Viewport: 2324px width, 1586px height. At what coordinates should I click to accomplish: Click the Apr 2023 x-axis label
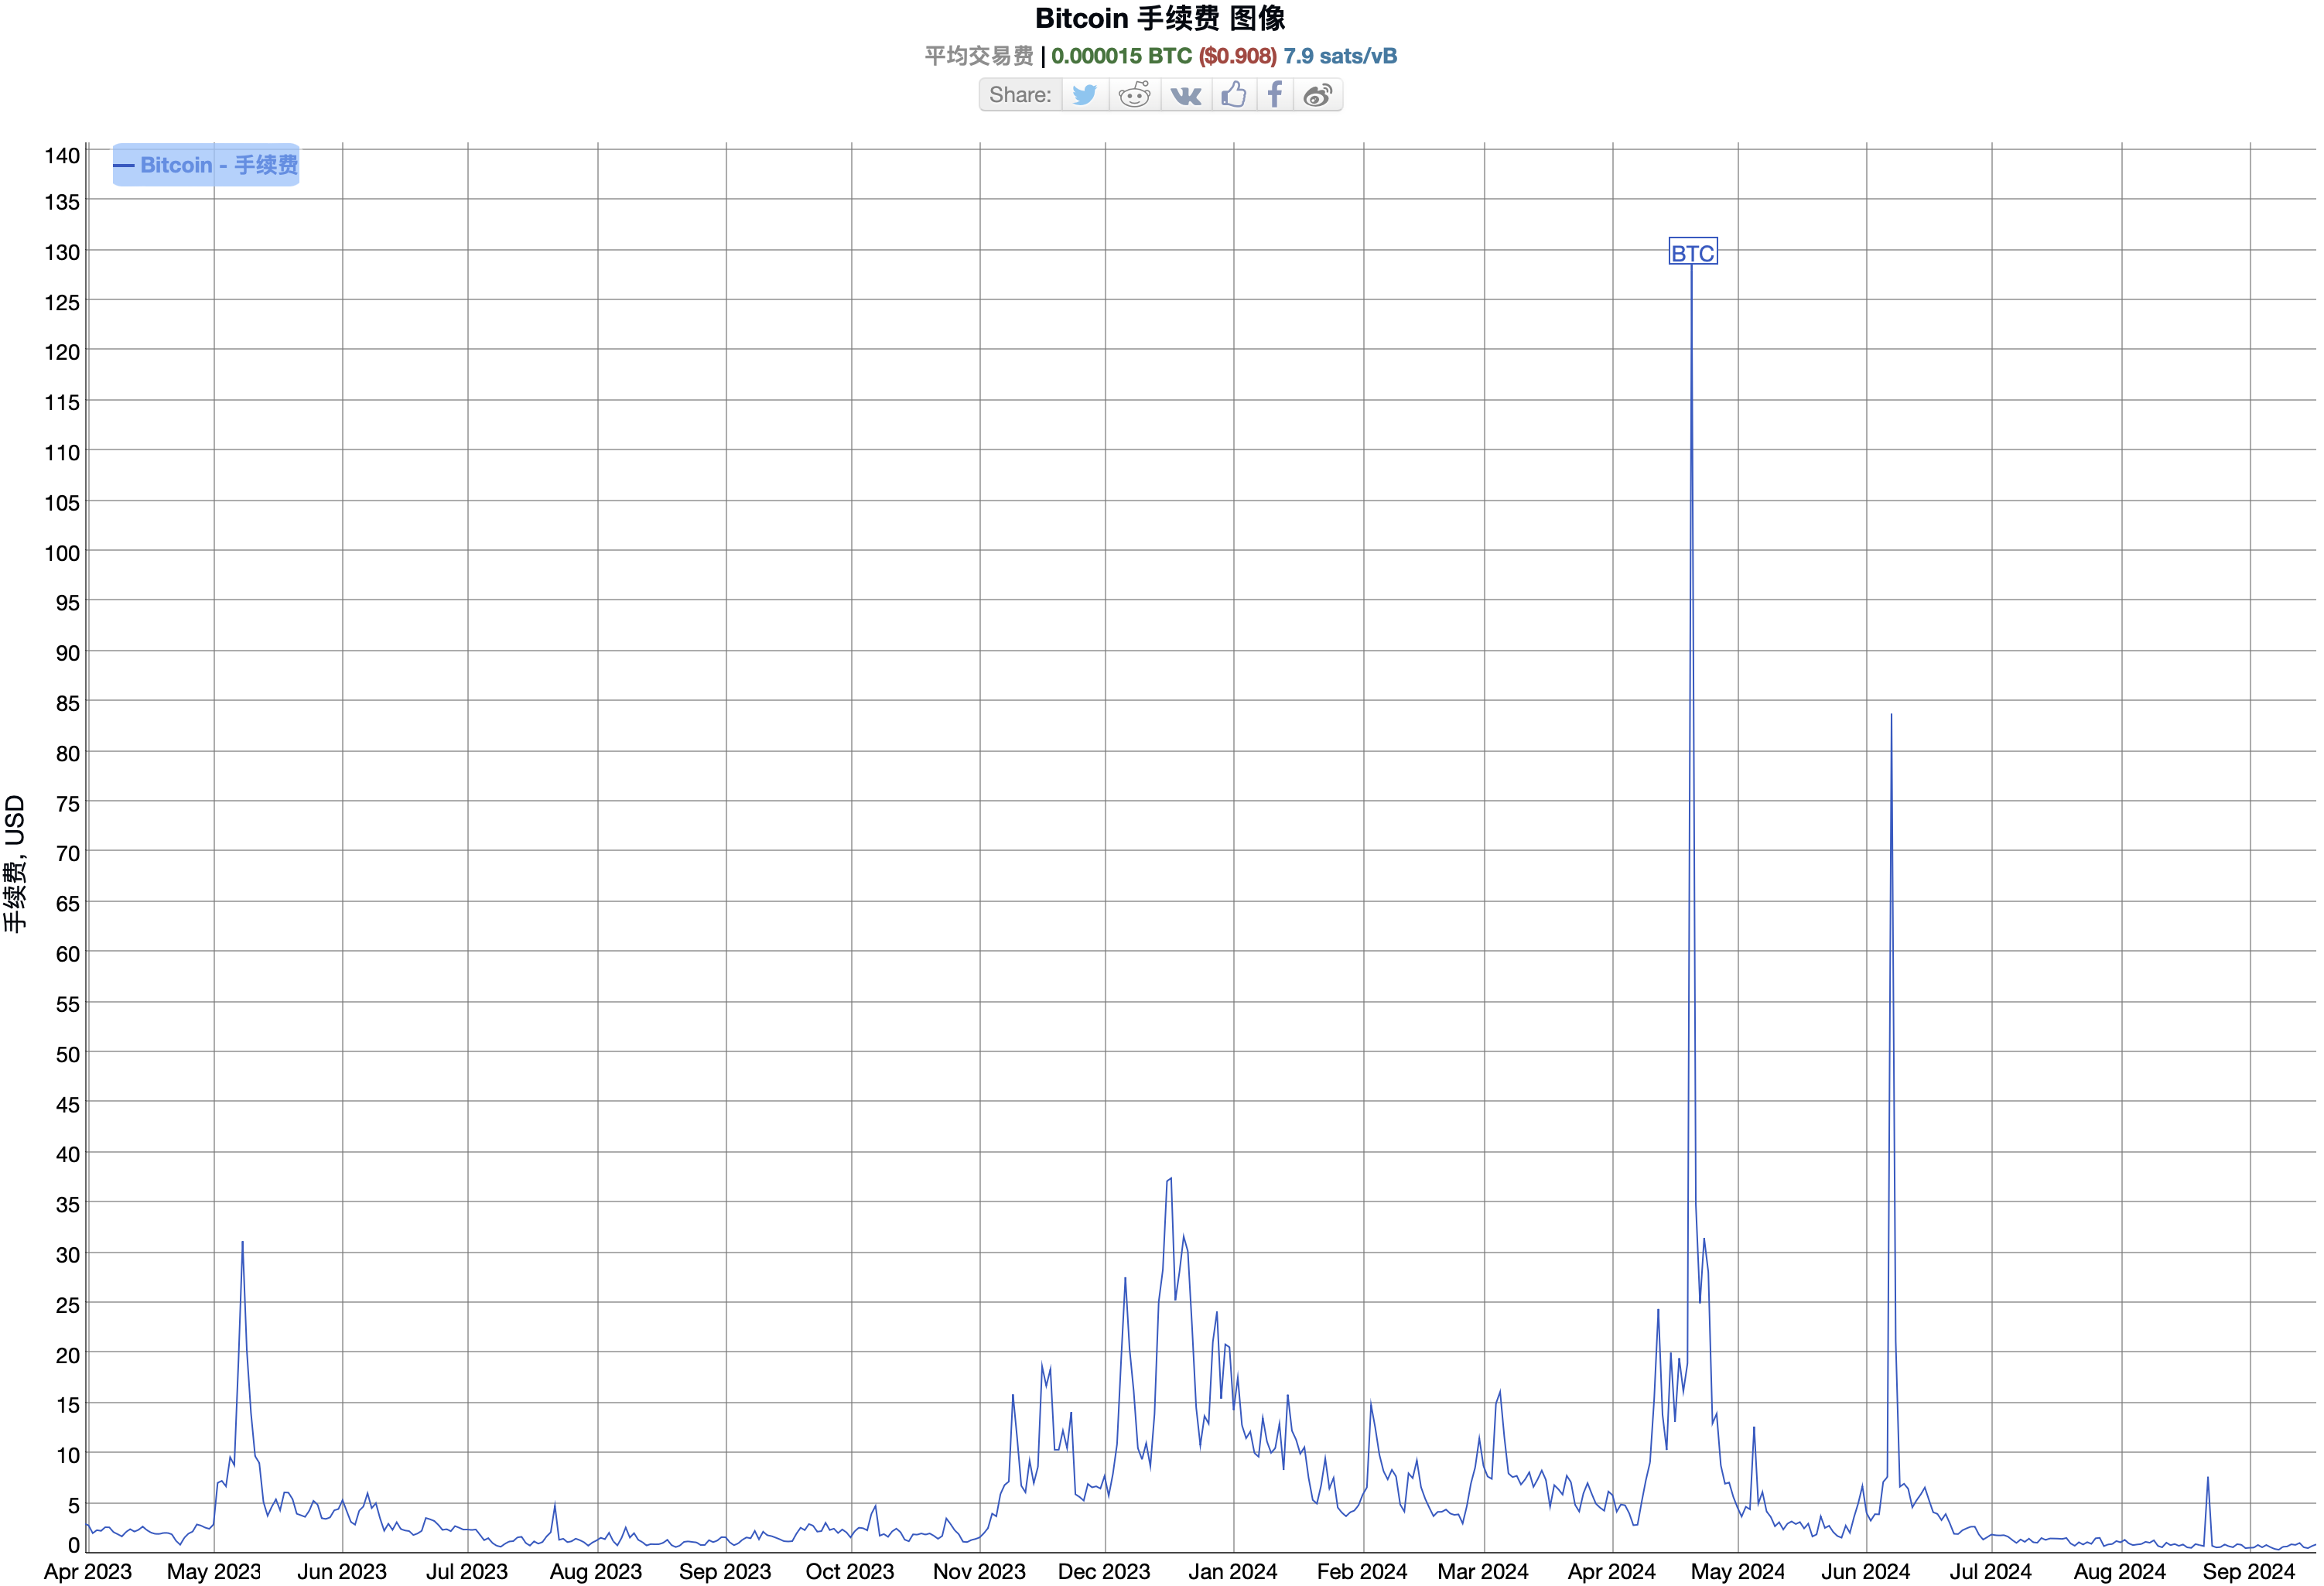(x=88, y=1571)
